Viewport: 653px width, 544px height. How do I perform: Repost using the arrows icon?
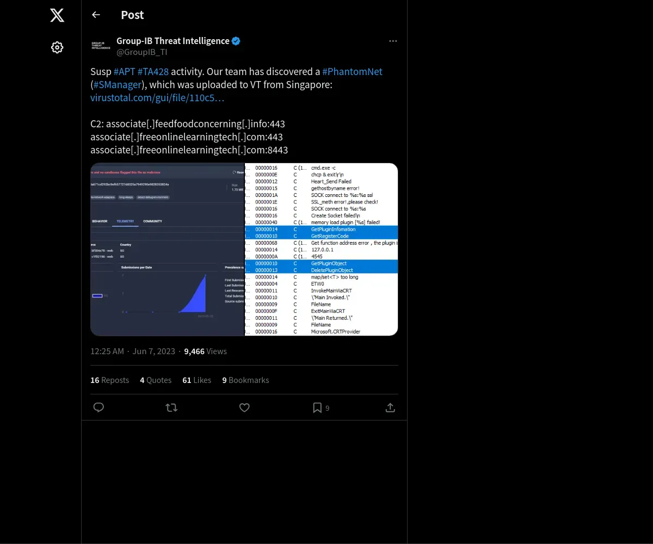coord(171,407)
